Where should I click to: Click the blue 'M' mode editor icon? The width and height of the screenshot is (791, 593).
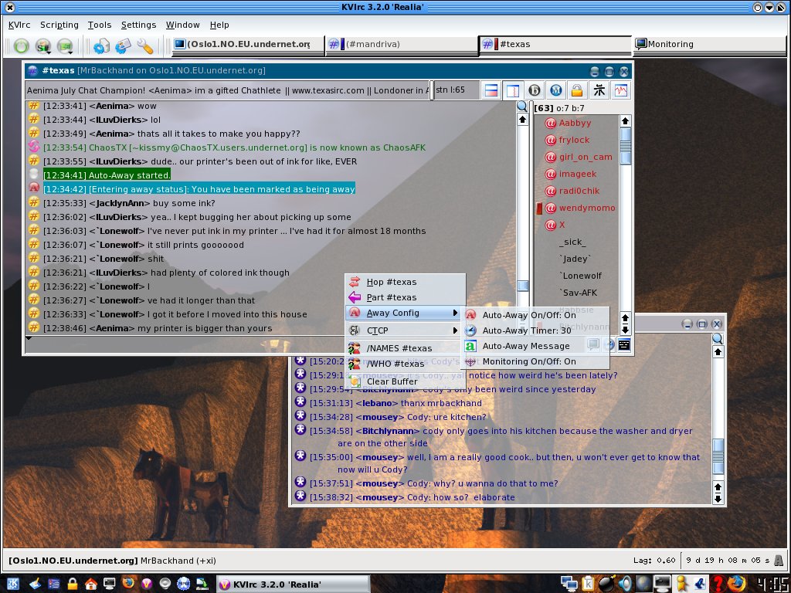556,90
